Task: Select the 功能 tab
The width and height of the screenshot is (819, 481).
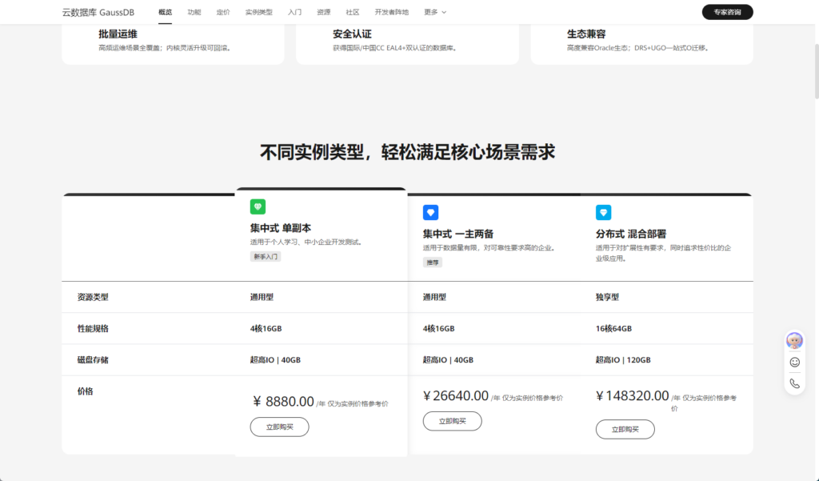Action: click(194, 12)
